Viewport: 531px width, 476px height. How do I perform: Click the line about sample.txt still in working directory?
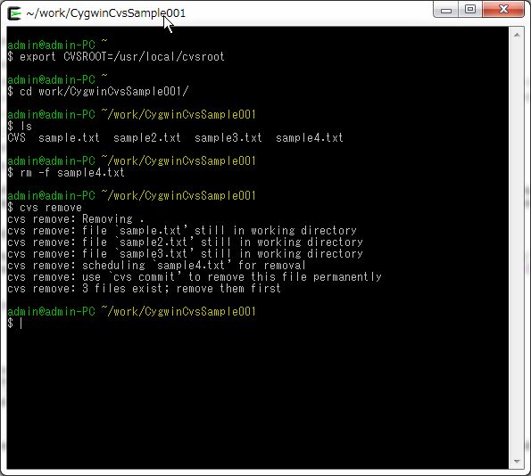(182, 231)
